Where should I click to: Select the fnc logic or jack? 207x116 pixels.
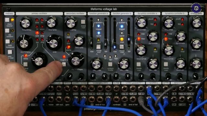(116, 89)
